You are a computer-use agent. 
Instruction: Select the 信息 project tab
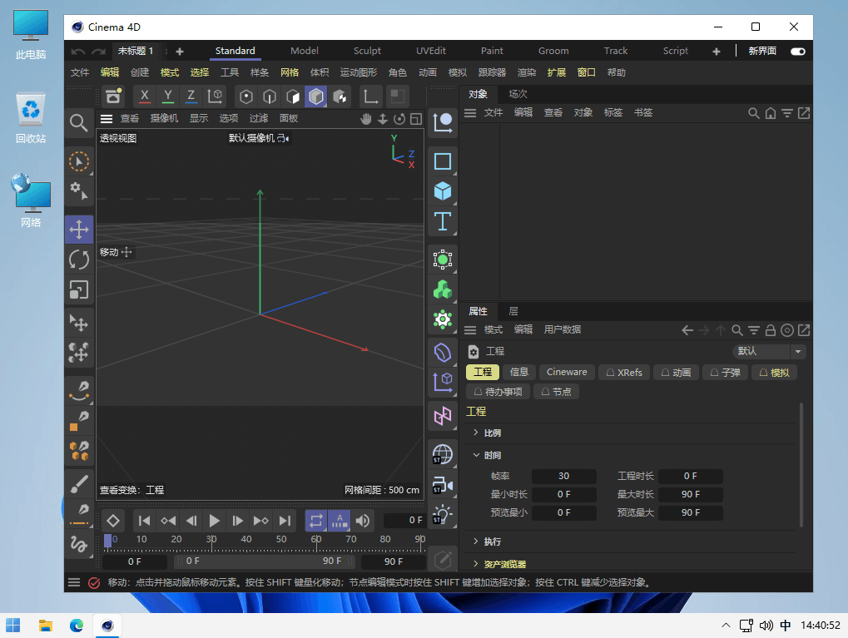519,372
